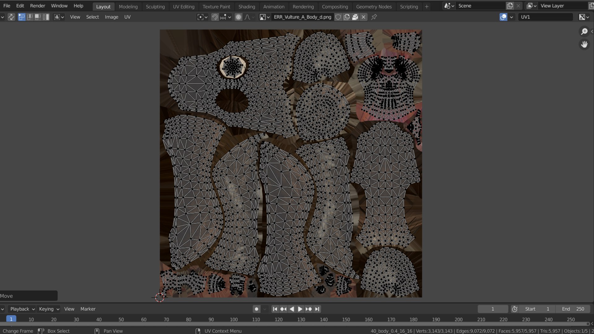Viewport: 594px width, 334px height.
Task: Open the UV menu
Action: 127,17
